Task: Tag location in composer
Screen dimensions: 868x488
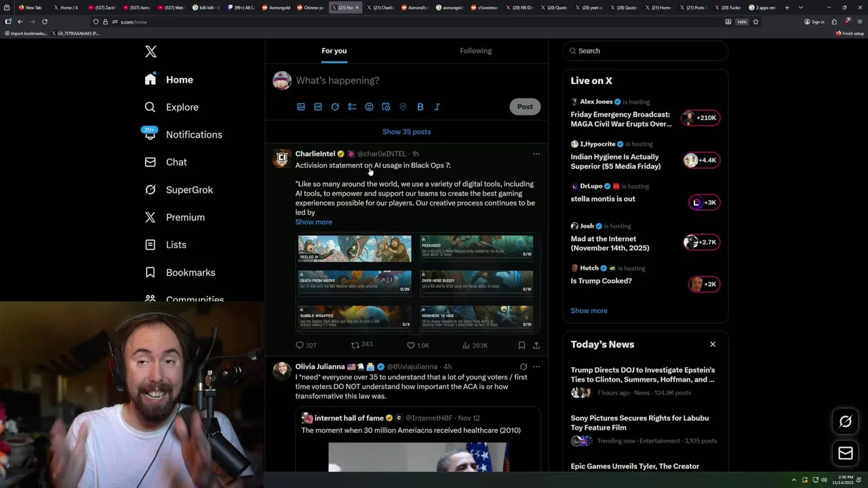Action: point(403,106)
